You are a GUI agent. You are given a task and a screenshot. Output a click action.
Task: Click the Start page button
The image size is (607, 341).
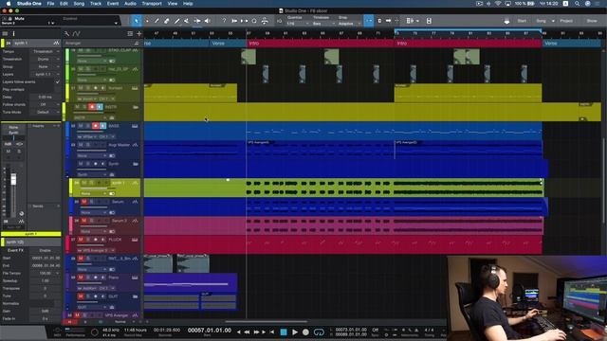pos(522,21)
